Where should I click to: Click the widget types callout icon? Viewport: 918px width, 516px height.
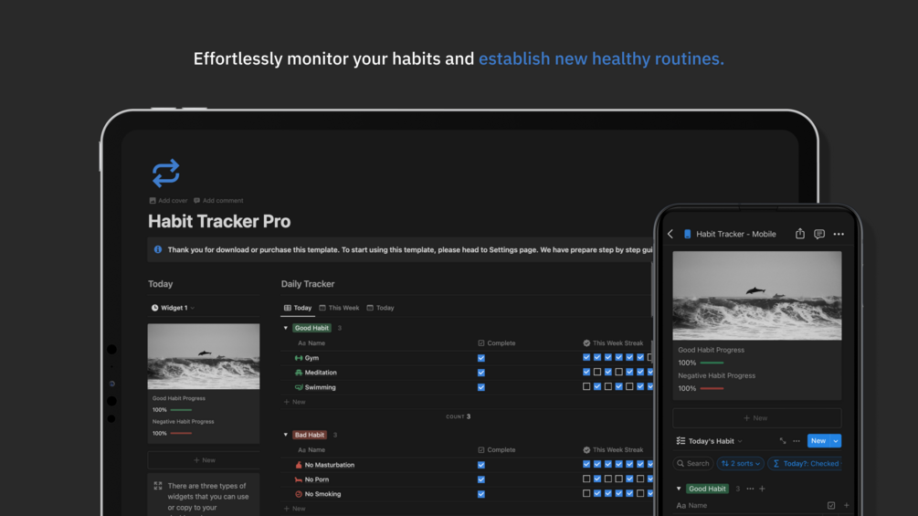158,486
